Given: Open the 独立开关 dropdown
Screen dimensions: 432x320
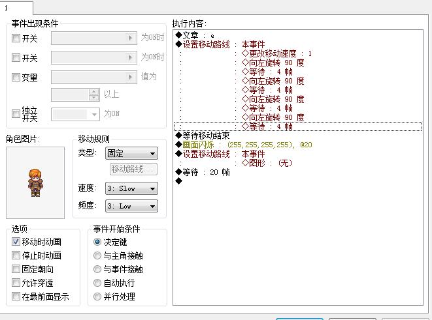Looking at the screenshot, I should click(x=75, y=114).
